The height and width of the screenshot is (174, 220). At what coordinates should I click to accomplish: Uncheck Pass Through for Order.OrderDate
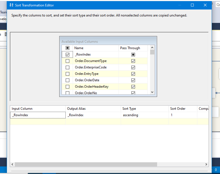tap(133, 80)
